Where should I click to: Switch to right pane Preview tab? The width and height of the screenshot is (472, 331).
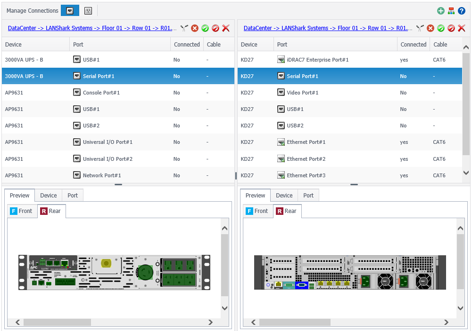[x=255, y=196]
